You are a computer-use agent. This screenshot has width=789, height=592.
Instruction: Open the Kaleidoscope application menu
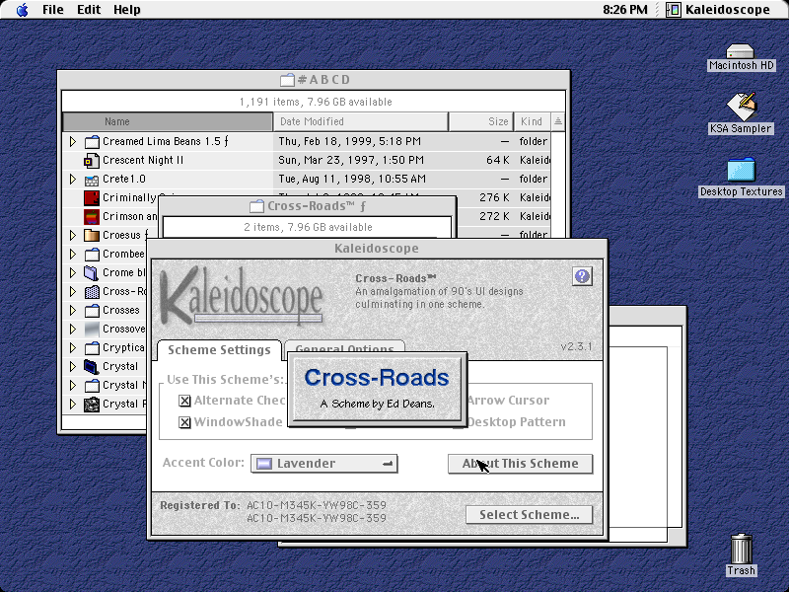pos(718,10)
